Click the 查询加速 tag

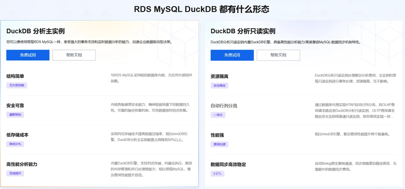coord(219,144)
